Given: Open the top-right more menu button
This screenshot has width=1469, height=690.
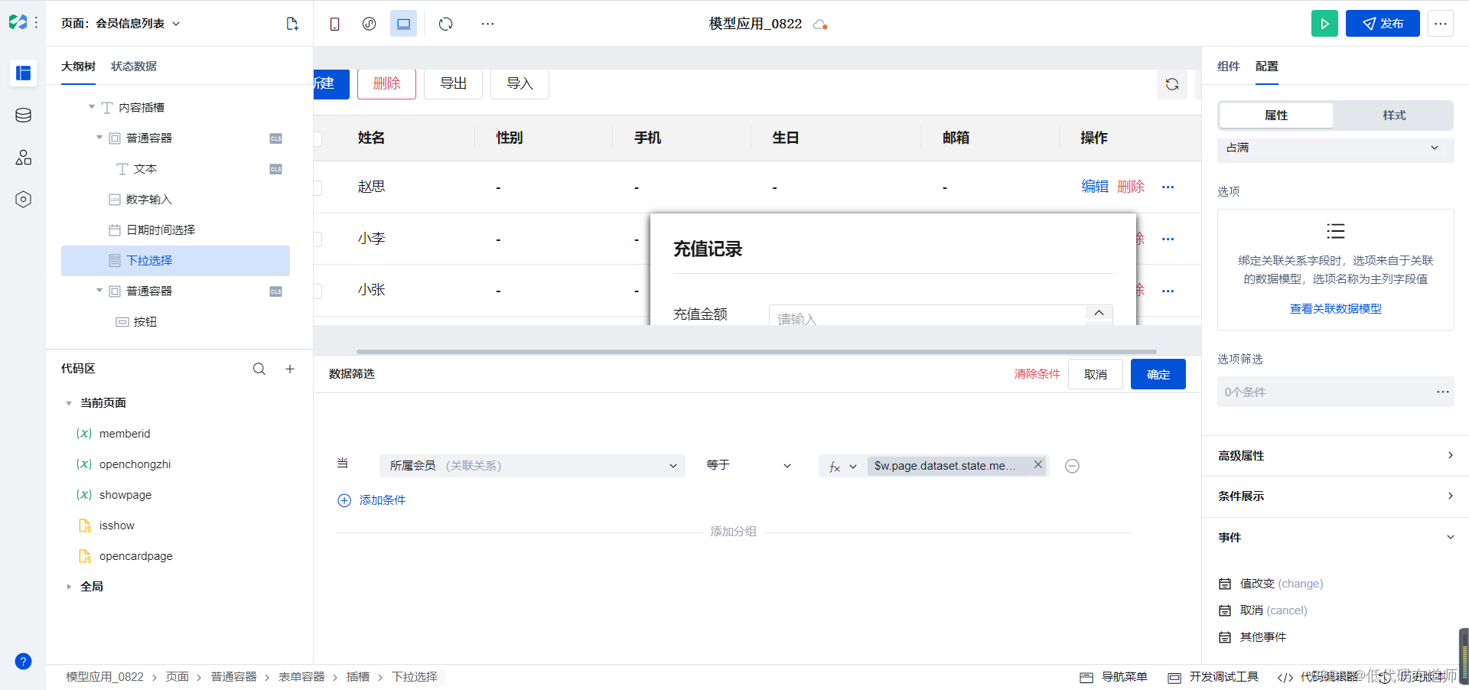Looking at the screenshot, I should 1441,24.
